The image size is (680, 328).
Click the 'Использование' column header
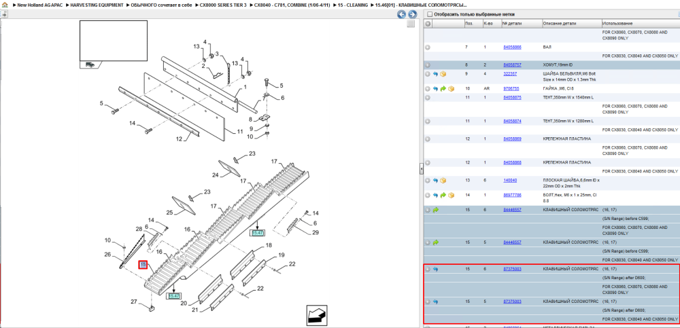point(640,23)
